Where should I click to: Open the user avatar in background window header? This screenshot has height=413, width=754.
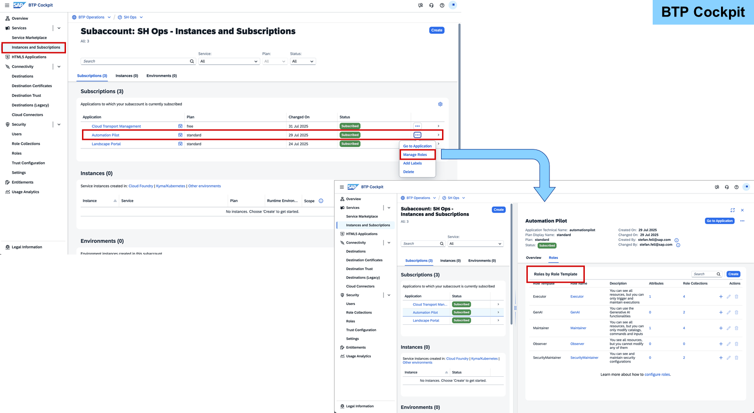(453, 5)
